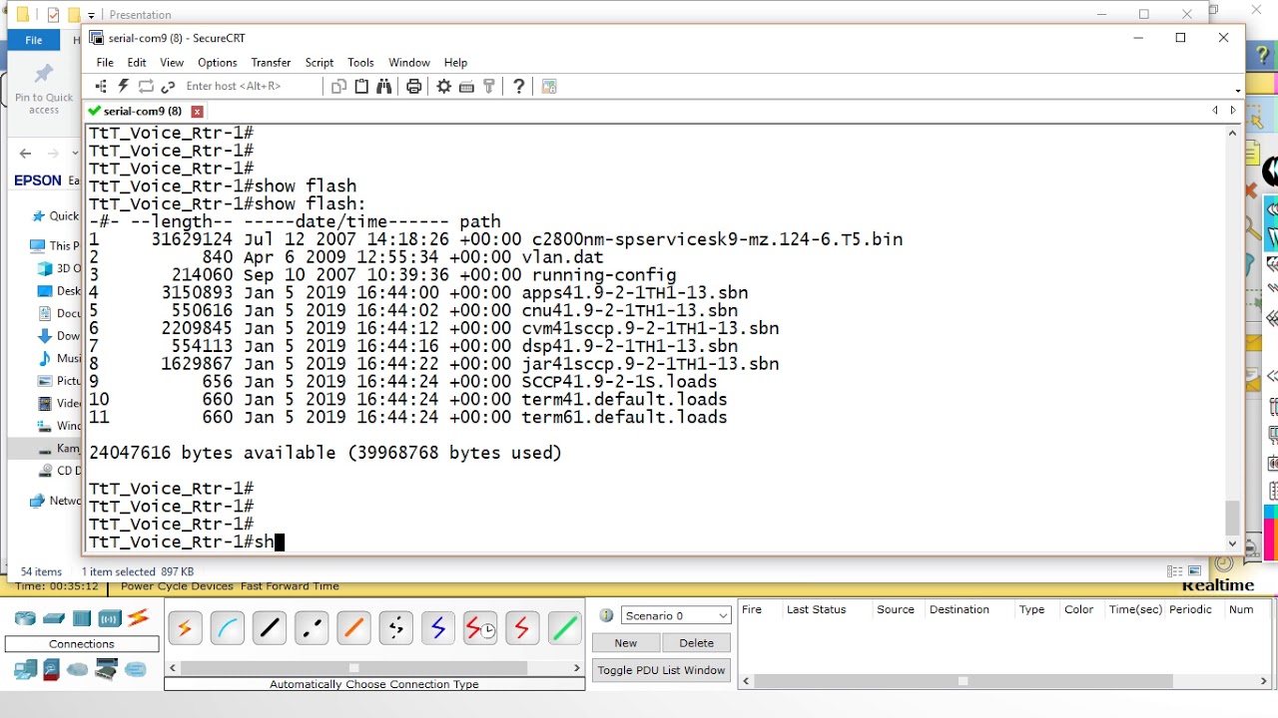The height and width of the screenshot is (718, 1278).
Task: Click Fast Forward Time
Action: coord(290,586)
